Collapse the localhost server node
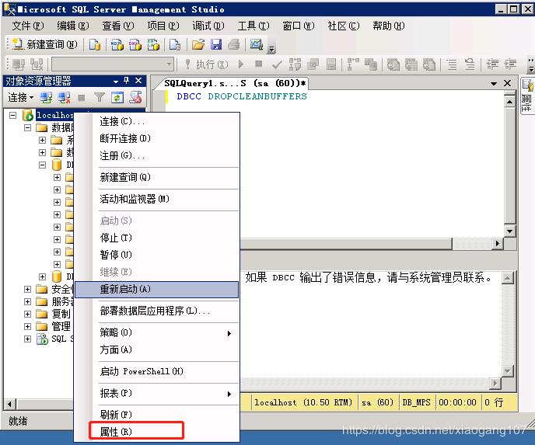535x445 pixels. [13, 115]
